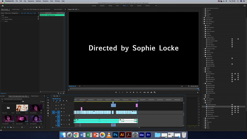
Task: Open timeline wrench display settings
Action: point(67,101)
